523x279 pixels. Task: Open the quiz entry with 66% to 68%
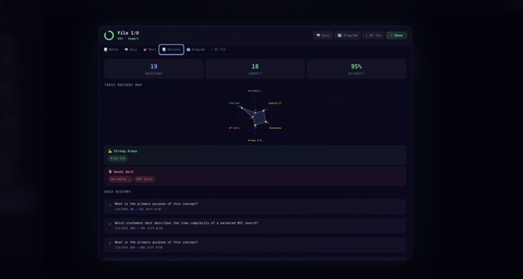point(255,245)
